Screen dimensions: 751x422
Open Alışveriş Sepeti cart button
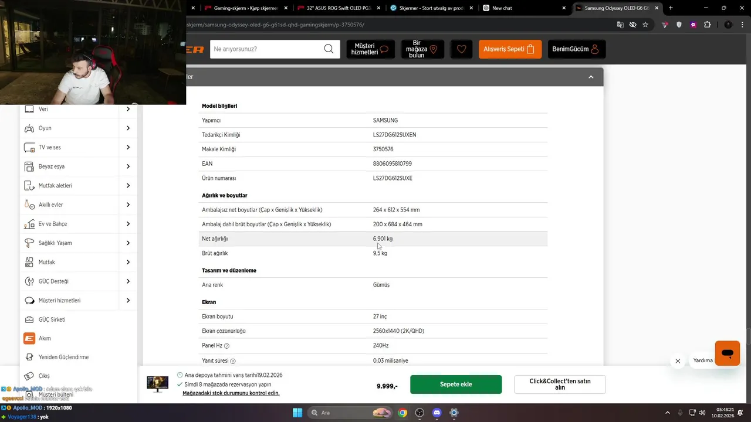click(510, 49)
